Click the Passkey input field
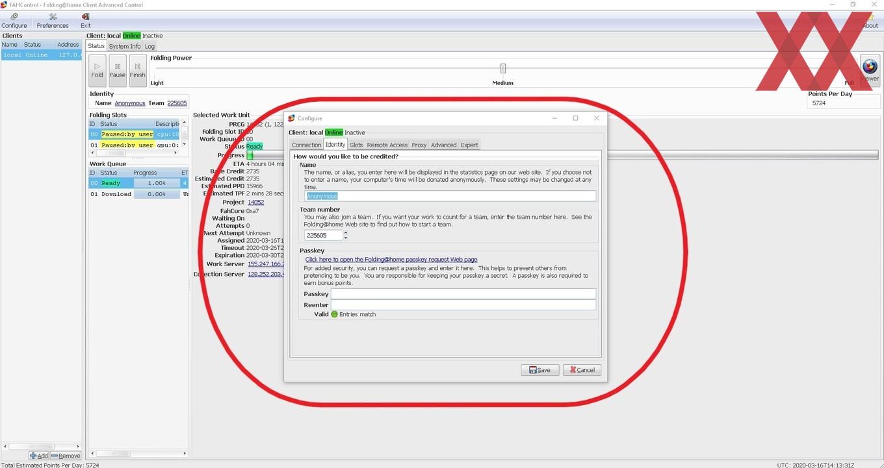Viewport: 884px width, 468px height. 463,294
